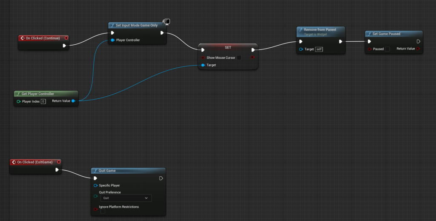The image size is (436, 221).
Task: Click the Player Index value field
Action: tap(43, 101)
